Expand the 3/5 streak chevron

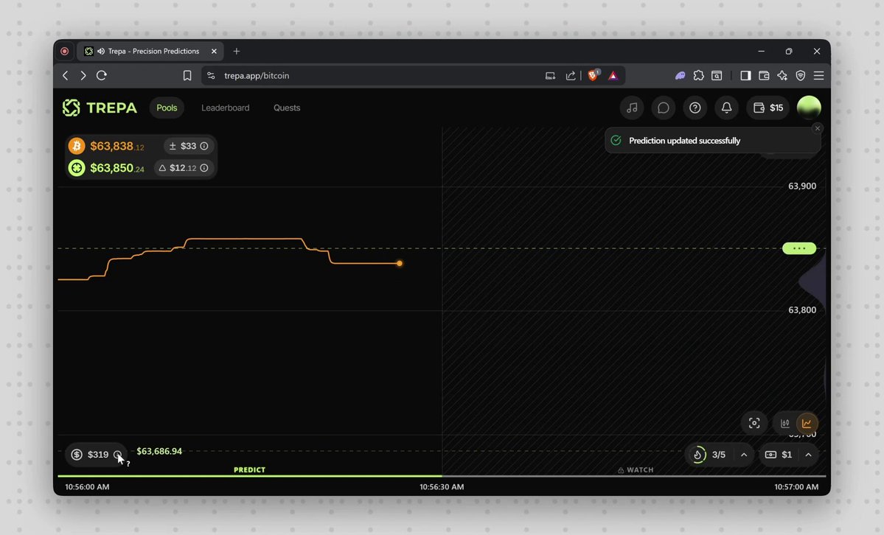point(744,455)
